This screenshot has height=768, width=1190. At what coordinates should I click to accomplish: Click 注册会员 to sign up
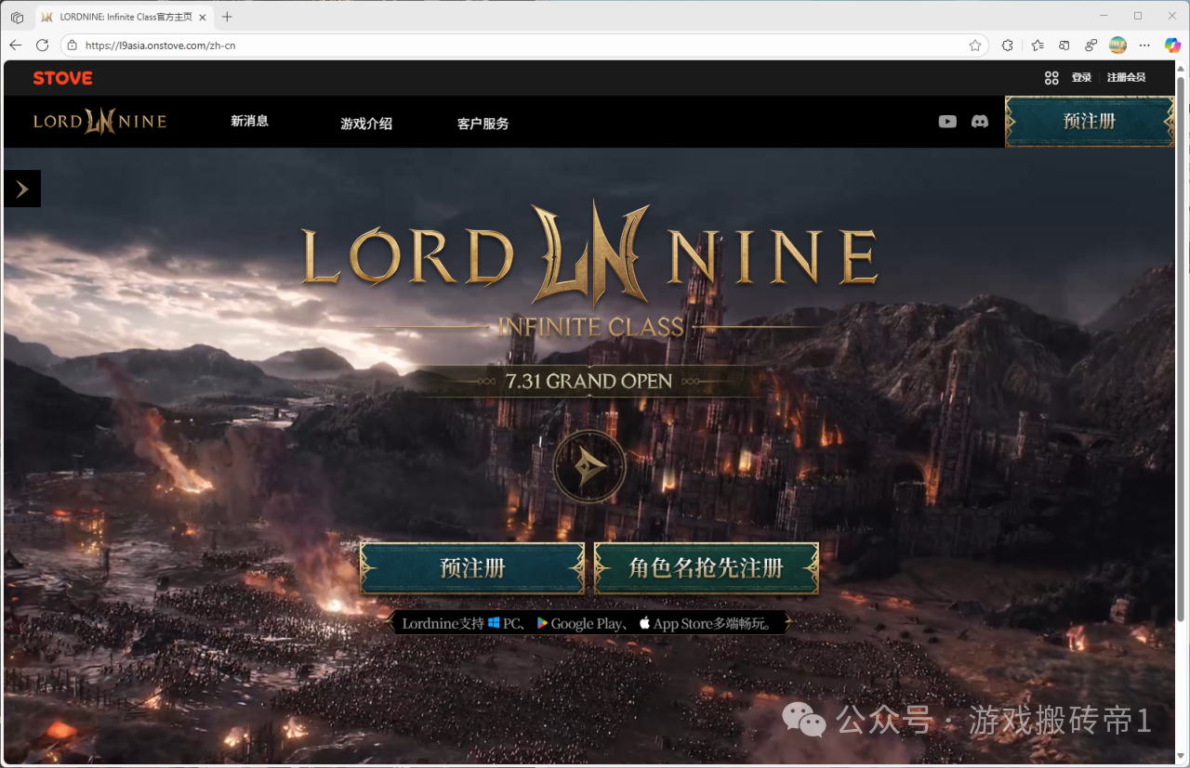pos(1126,78)
